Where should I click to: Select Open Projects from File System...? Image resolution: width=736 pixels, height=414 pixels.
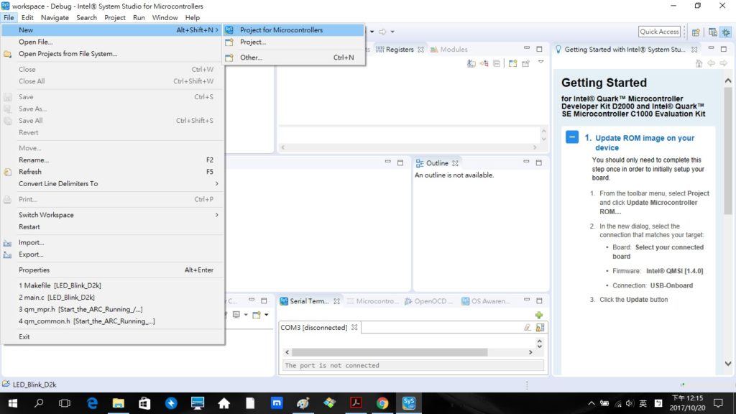(x=113, y=54)
